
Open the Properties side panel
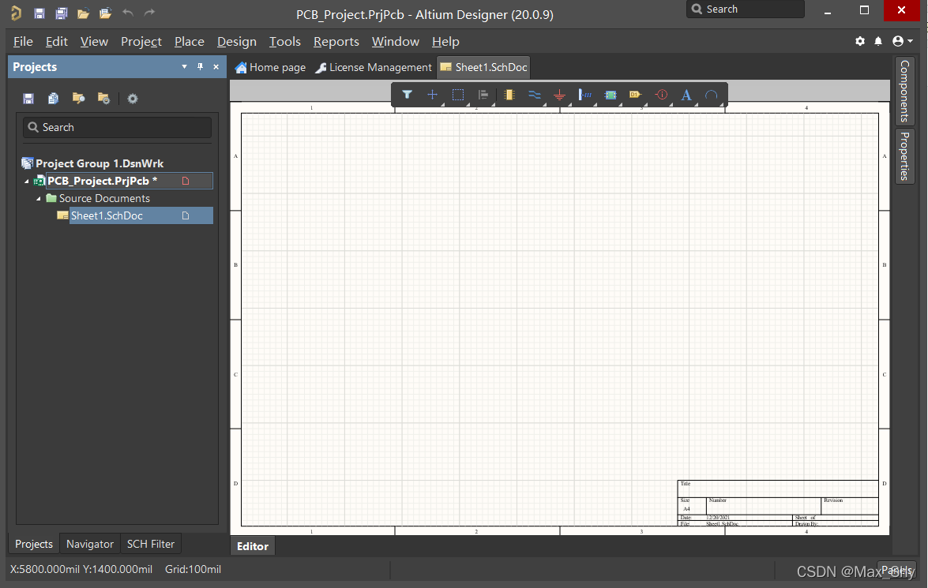[x=904, y=156]
